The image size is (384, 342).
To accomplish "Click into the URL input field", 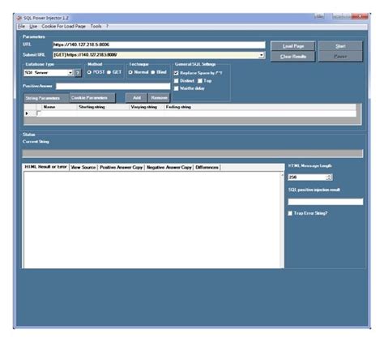I will [x=159, y=45].
